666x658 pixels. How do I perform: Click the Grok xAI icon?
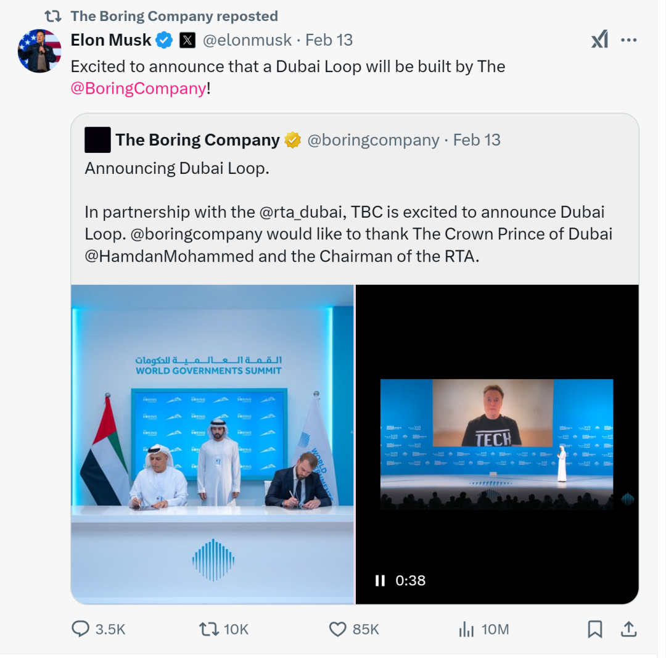600,39
